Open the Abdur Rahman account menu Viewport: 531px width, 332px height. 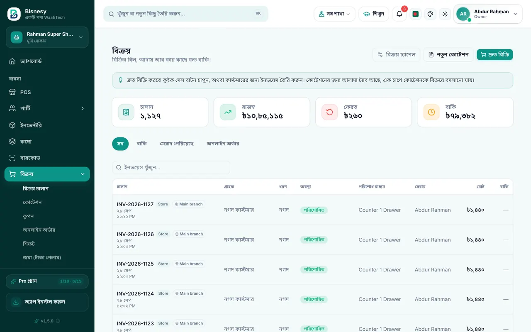tap(488, 14)
